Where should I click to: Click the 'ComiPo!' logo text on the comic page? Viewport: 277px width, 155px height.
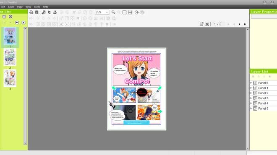click(137, 81)
